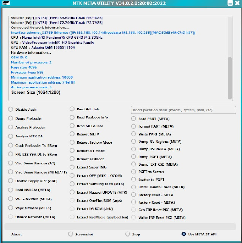The height and width of the screenshot is (243, 242).
Task: Select the Stop radio button
Action: (127, 234)
